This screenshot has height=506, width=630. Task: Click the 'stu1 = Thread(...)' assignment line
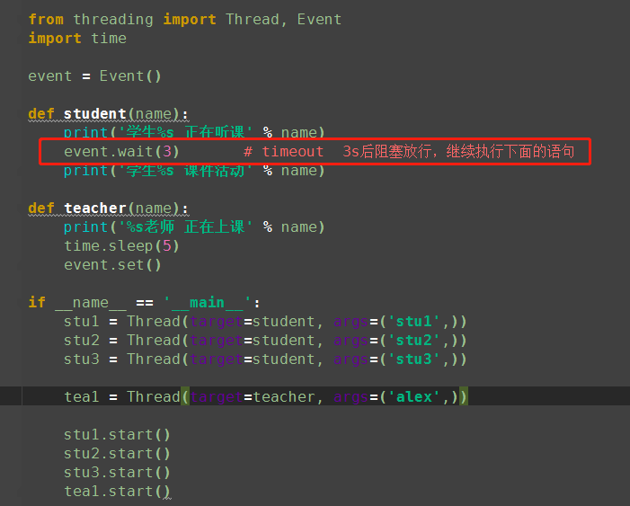click(265, 322)
